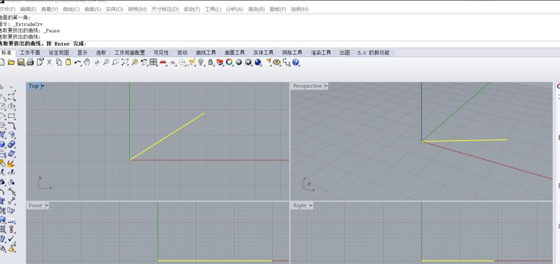The image size is (560, 264).
Task: Click the Right viewport title label
Action: (x=299, y=205)
